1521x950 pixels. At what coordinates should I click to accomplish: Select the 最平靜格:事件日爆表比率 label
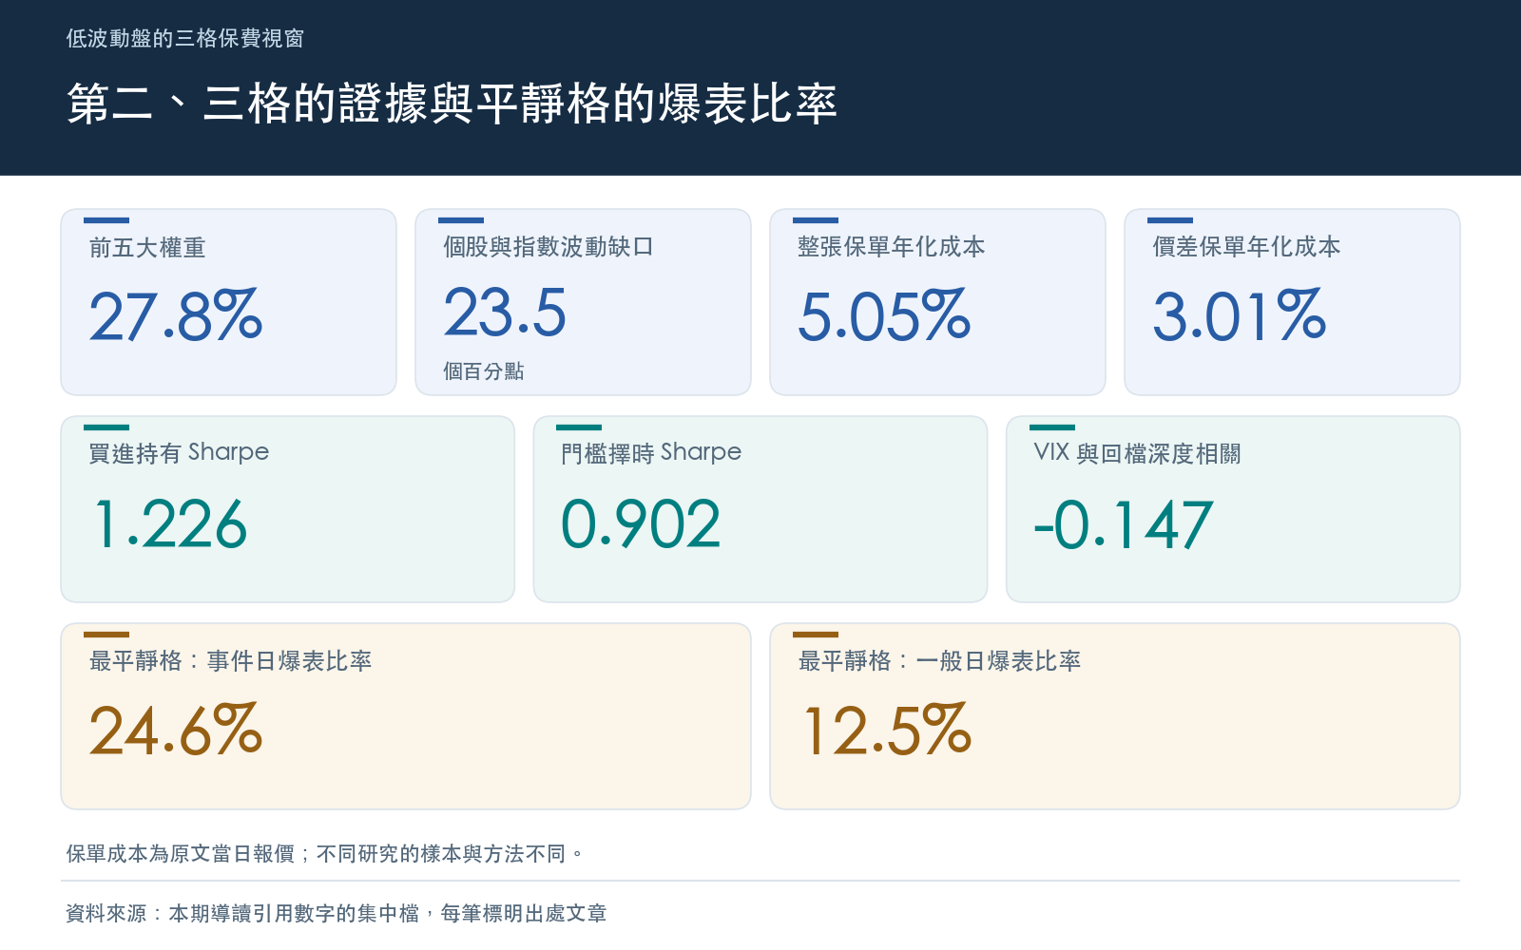click(x=230, y=661)
